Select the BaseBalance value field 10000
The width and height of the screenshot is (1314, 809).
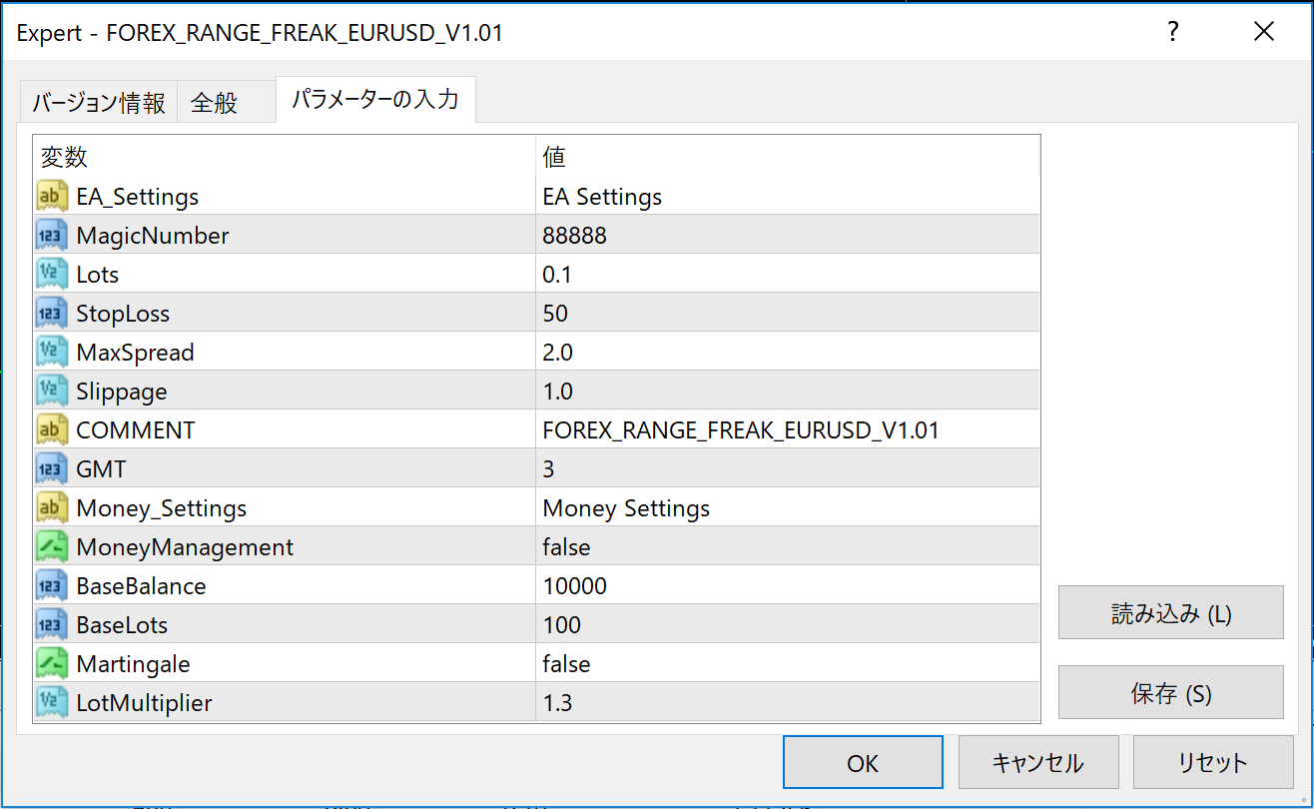pyautogui.click(x=787, y=586)
